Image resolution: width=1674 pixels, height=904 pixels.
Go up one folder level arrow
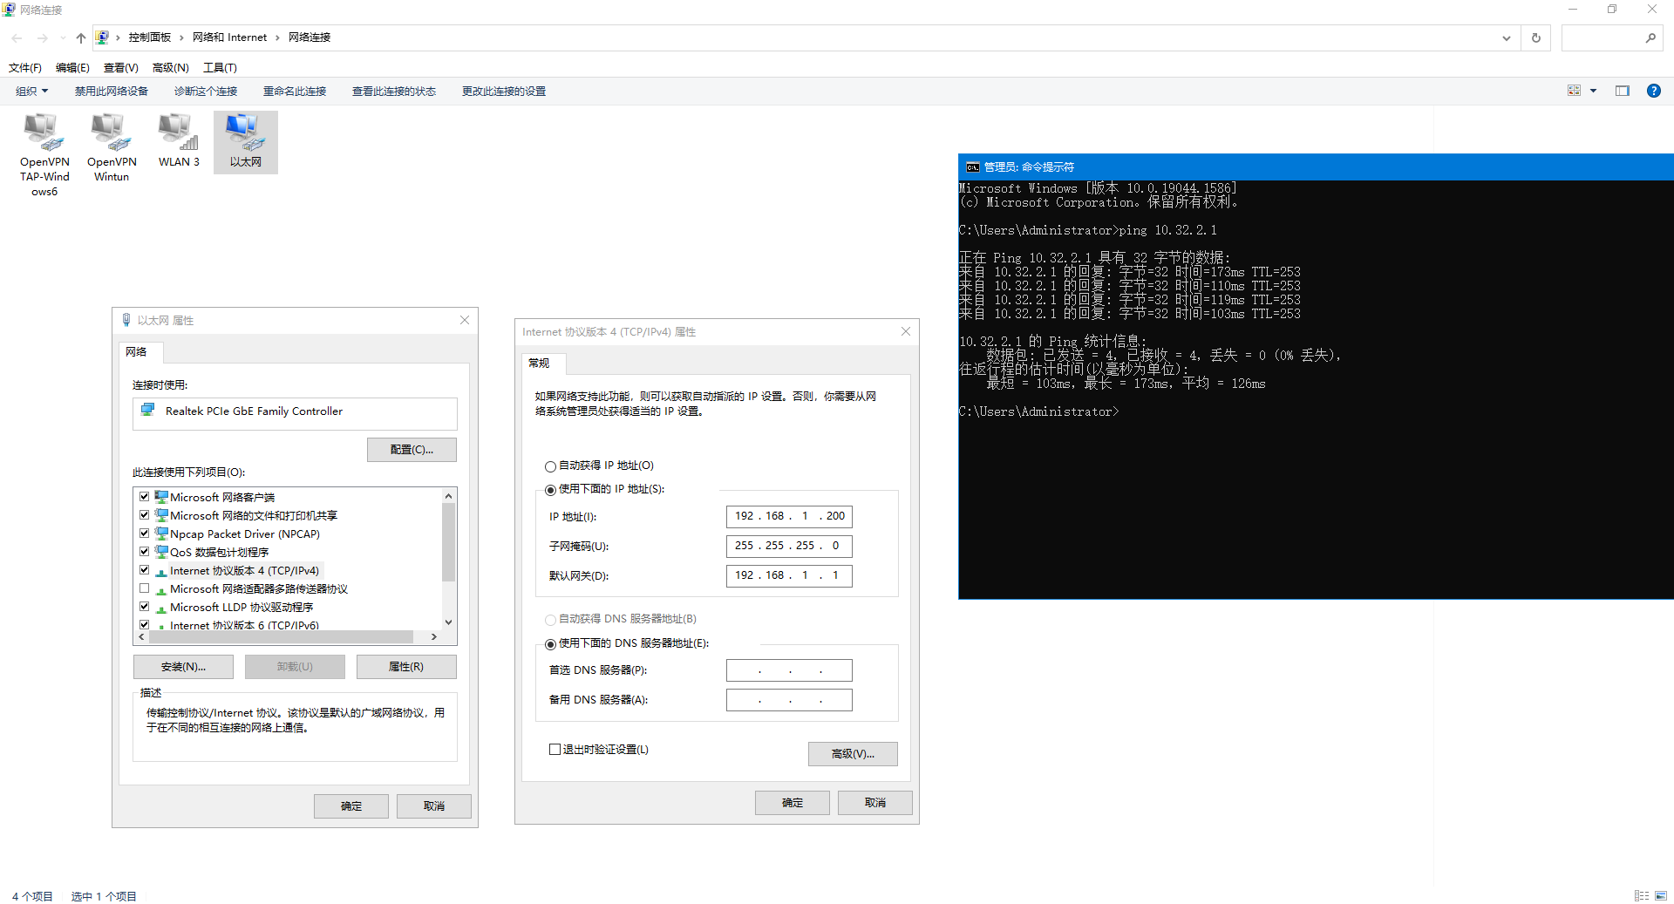(81, 38)
